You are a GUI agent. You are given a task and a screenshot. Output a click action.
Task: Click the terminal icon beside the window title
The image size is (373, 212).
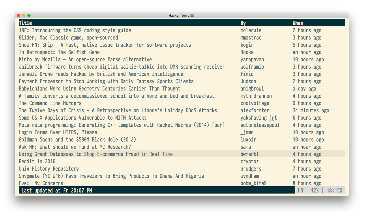click(x=192, y=16)
